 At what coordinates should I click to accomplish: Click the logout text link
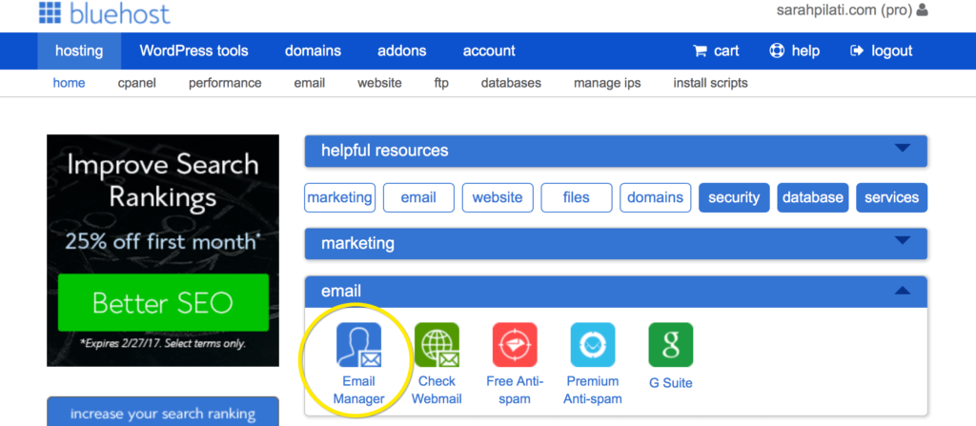tap(892, 51)
